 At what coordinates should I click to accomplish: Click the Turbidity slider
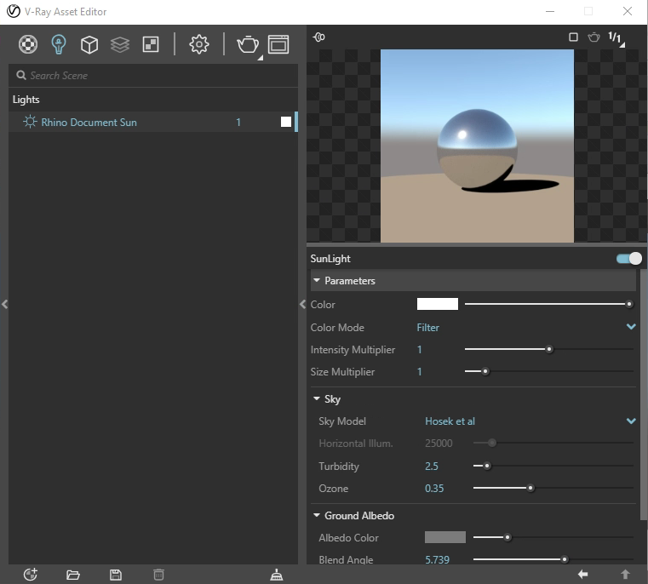(553, 466)
